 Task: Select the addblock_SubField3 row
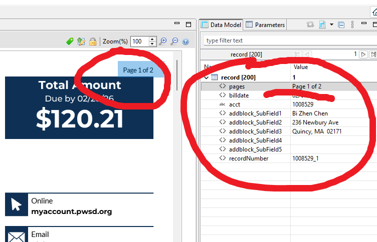tap(255, 131)
